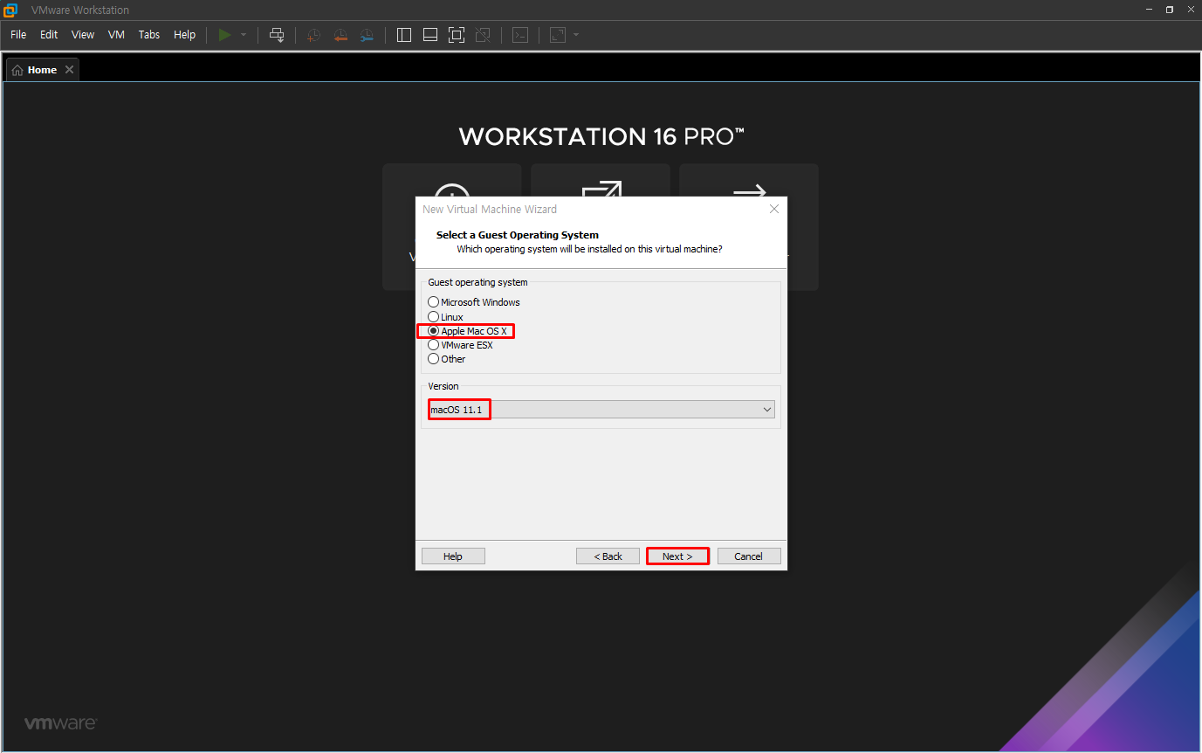Click the restore window button
The width and height of the screenshot is (1202, 753).
[1170, 10]
